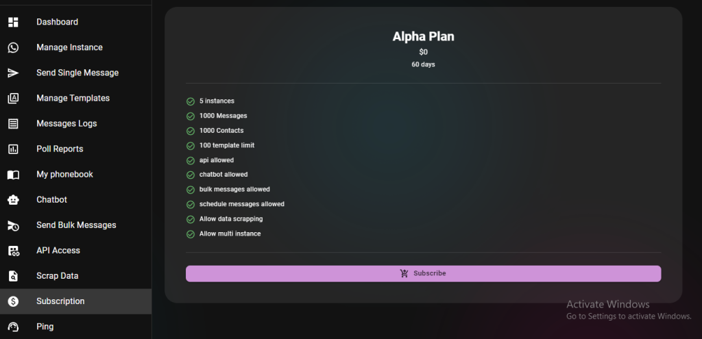Screen dimensions: 702x339
Task: Click the check mark next to chatbot allowed
Action: point(191,175)
